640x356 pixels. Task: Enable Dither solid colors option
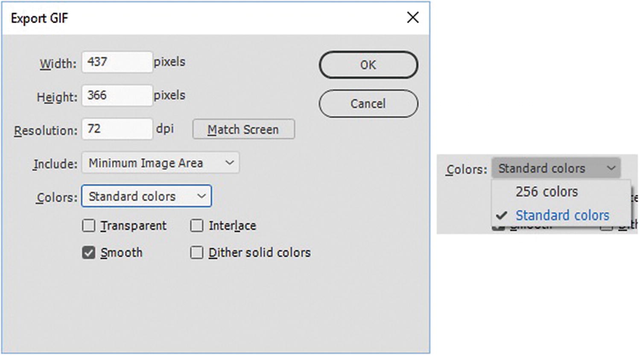[197, 253]
